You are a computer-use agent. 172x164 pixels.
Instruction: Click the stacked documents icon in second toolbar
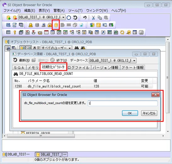coord(75,25)
